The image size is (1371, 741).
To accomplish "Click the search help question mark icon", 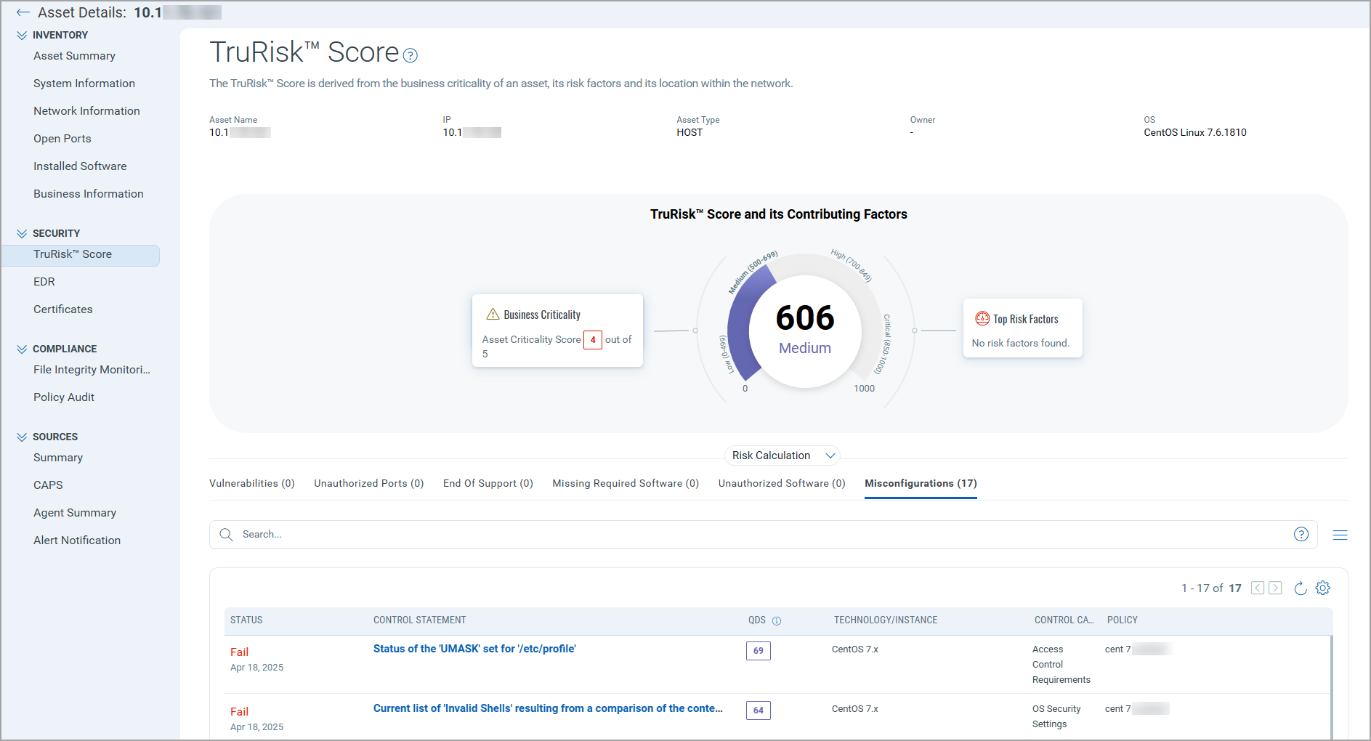I will [1301, 535].
